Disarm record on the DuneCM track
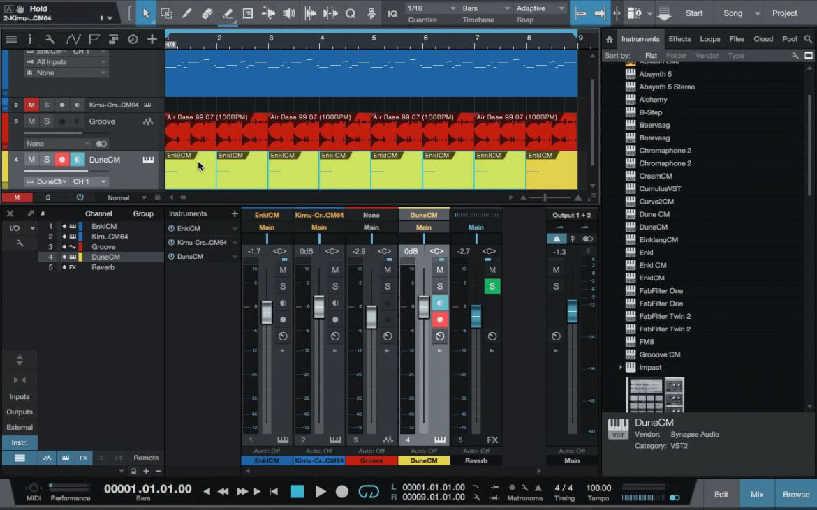 click(x=62, y=160)
